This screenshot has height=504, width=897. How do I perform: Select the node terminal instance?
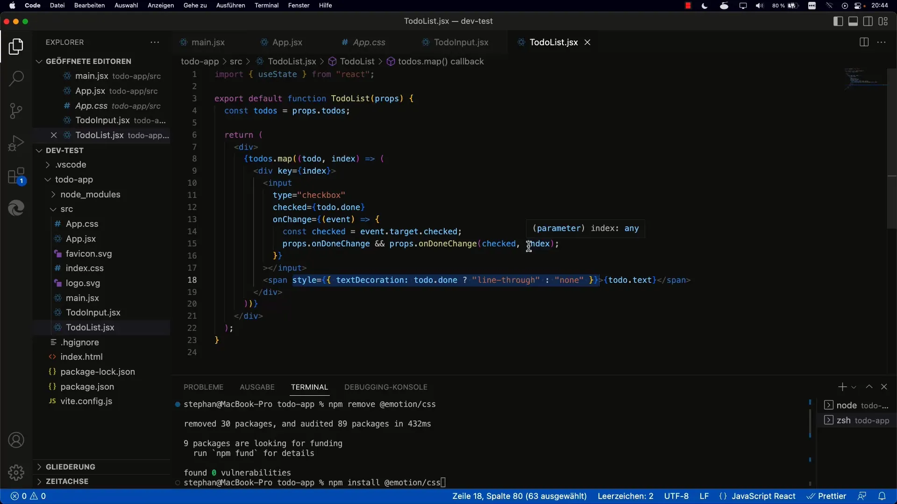pyautogui.click(x=856, y=405)
